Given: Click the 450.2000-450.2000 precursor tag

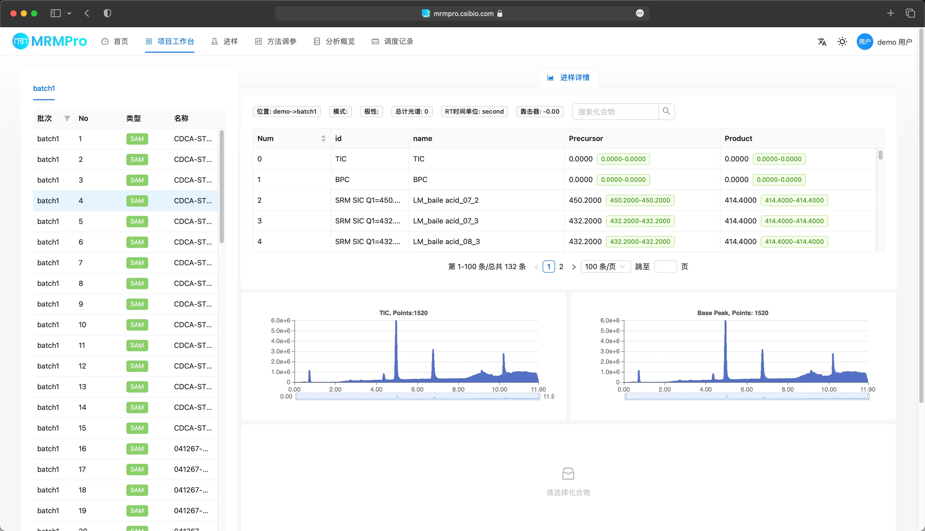Looking at the screenshot, I should [x=640, y=200].
